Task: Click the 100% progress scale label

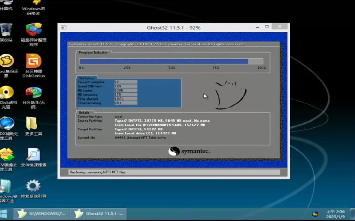Action: click(x=261, y=68)
